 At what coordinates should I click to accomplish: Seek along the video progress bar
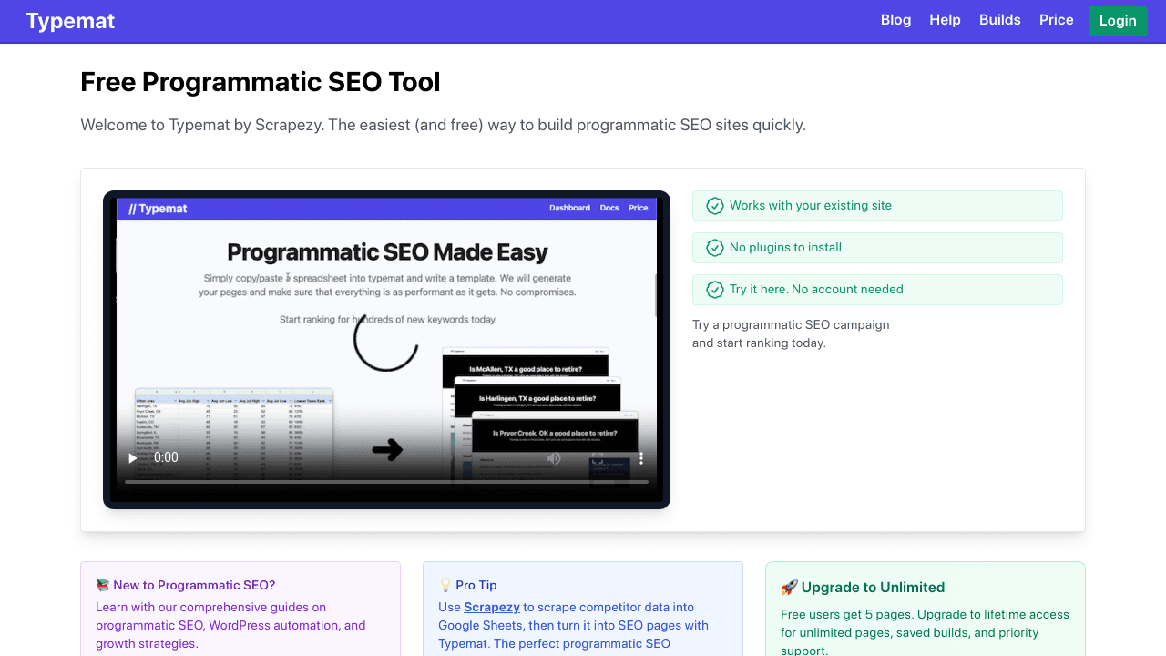(386, 482)
